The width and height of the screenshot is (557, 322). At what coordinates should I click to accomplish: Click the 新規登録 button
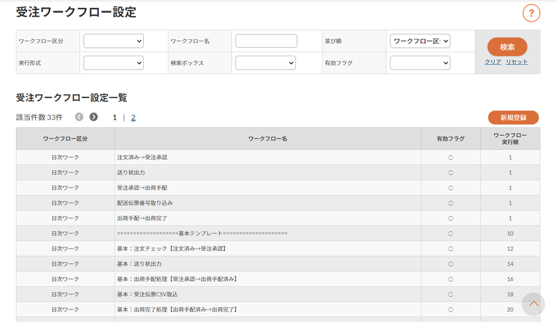coord(513,117)
